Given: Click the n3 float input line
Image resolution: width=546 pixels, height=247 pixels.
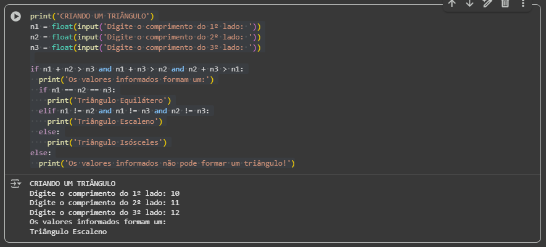Looking at the screenshot, I should click(145, 47).
